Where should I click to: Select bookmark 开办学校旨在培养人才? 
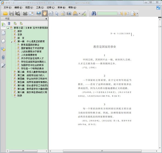coord(32,58)
